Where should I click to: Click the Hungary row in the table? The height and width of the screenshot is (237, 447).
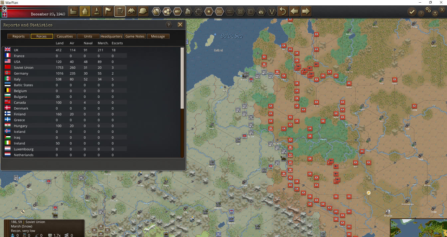[65, 126]
